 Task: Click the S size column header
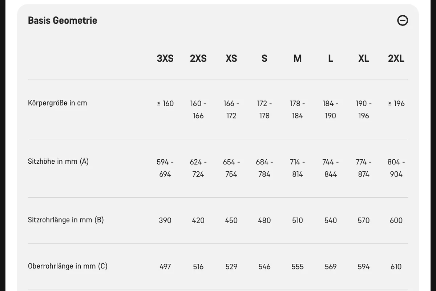click(x=264, y=58)
